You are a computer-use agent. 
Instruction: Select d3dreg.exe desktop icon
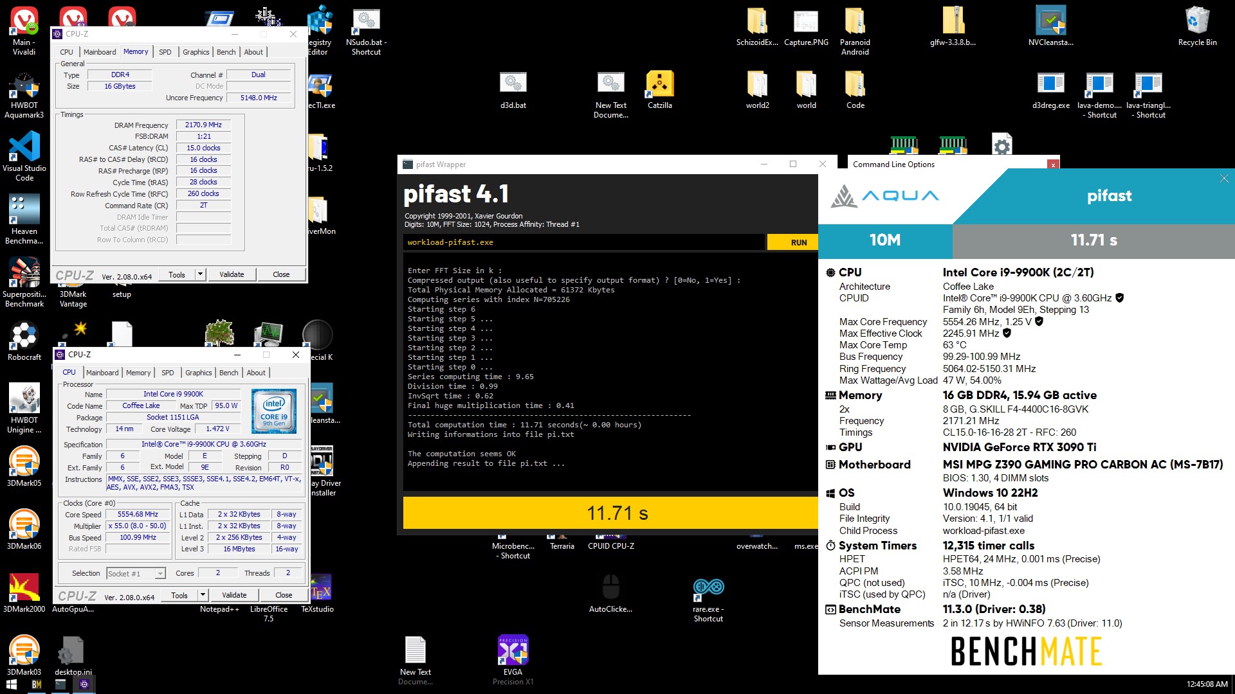point(1051,89)
